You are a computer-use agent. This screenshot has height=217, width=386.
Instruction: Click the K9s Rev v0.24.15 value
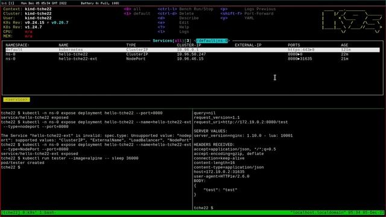click(x=34, y=23)
